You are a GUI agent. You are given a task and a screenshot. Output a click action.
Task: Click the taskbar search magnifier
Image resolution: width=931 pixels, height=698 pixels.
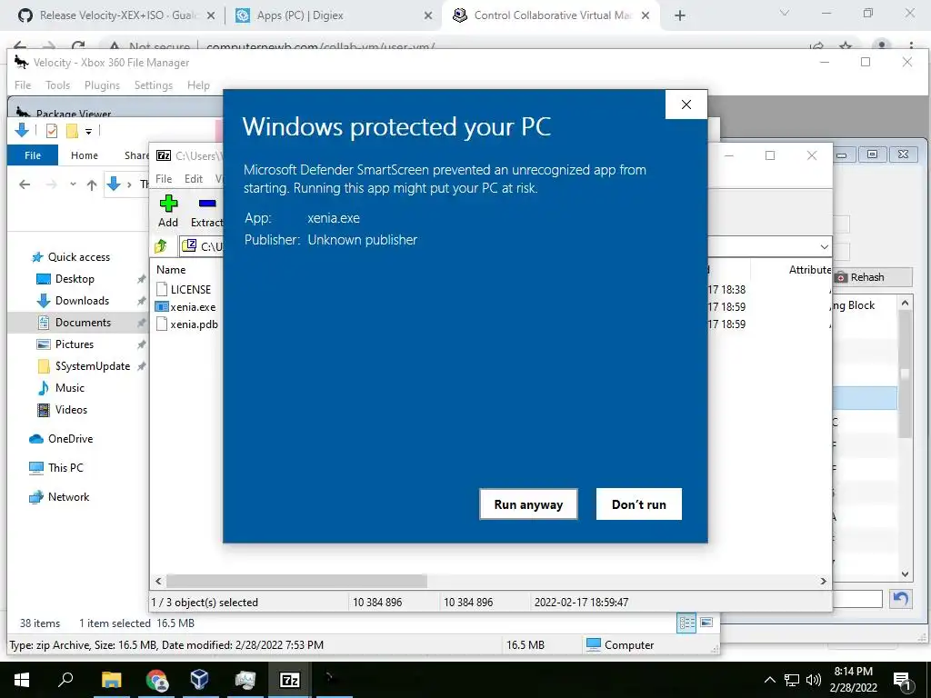pos(65,680)
